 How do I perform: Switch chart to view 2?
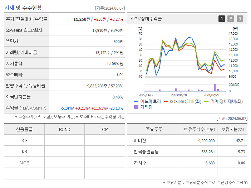pyautogui.click(x=231, y=19)
